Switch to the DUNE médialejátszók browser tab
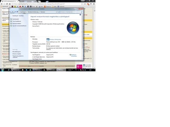 click(10, 1)
